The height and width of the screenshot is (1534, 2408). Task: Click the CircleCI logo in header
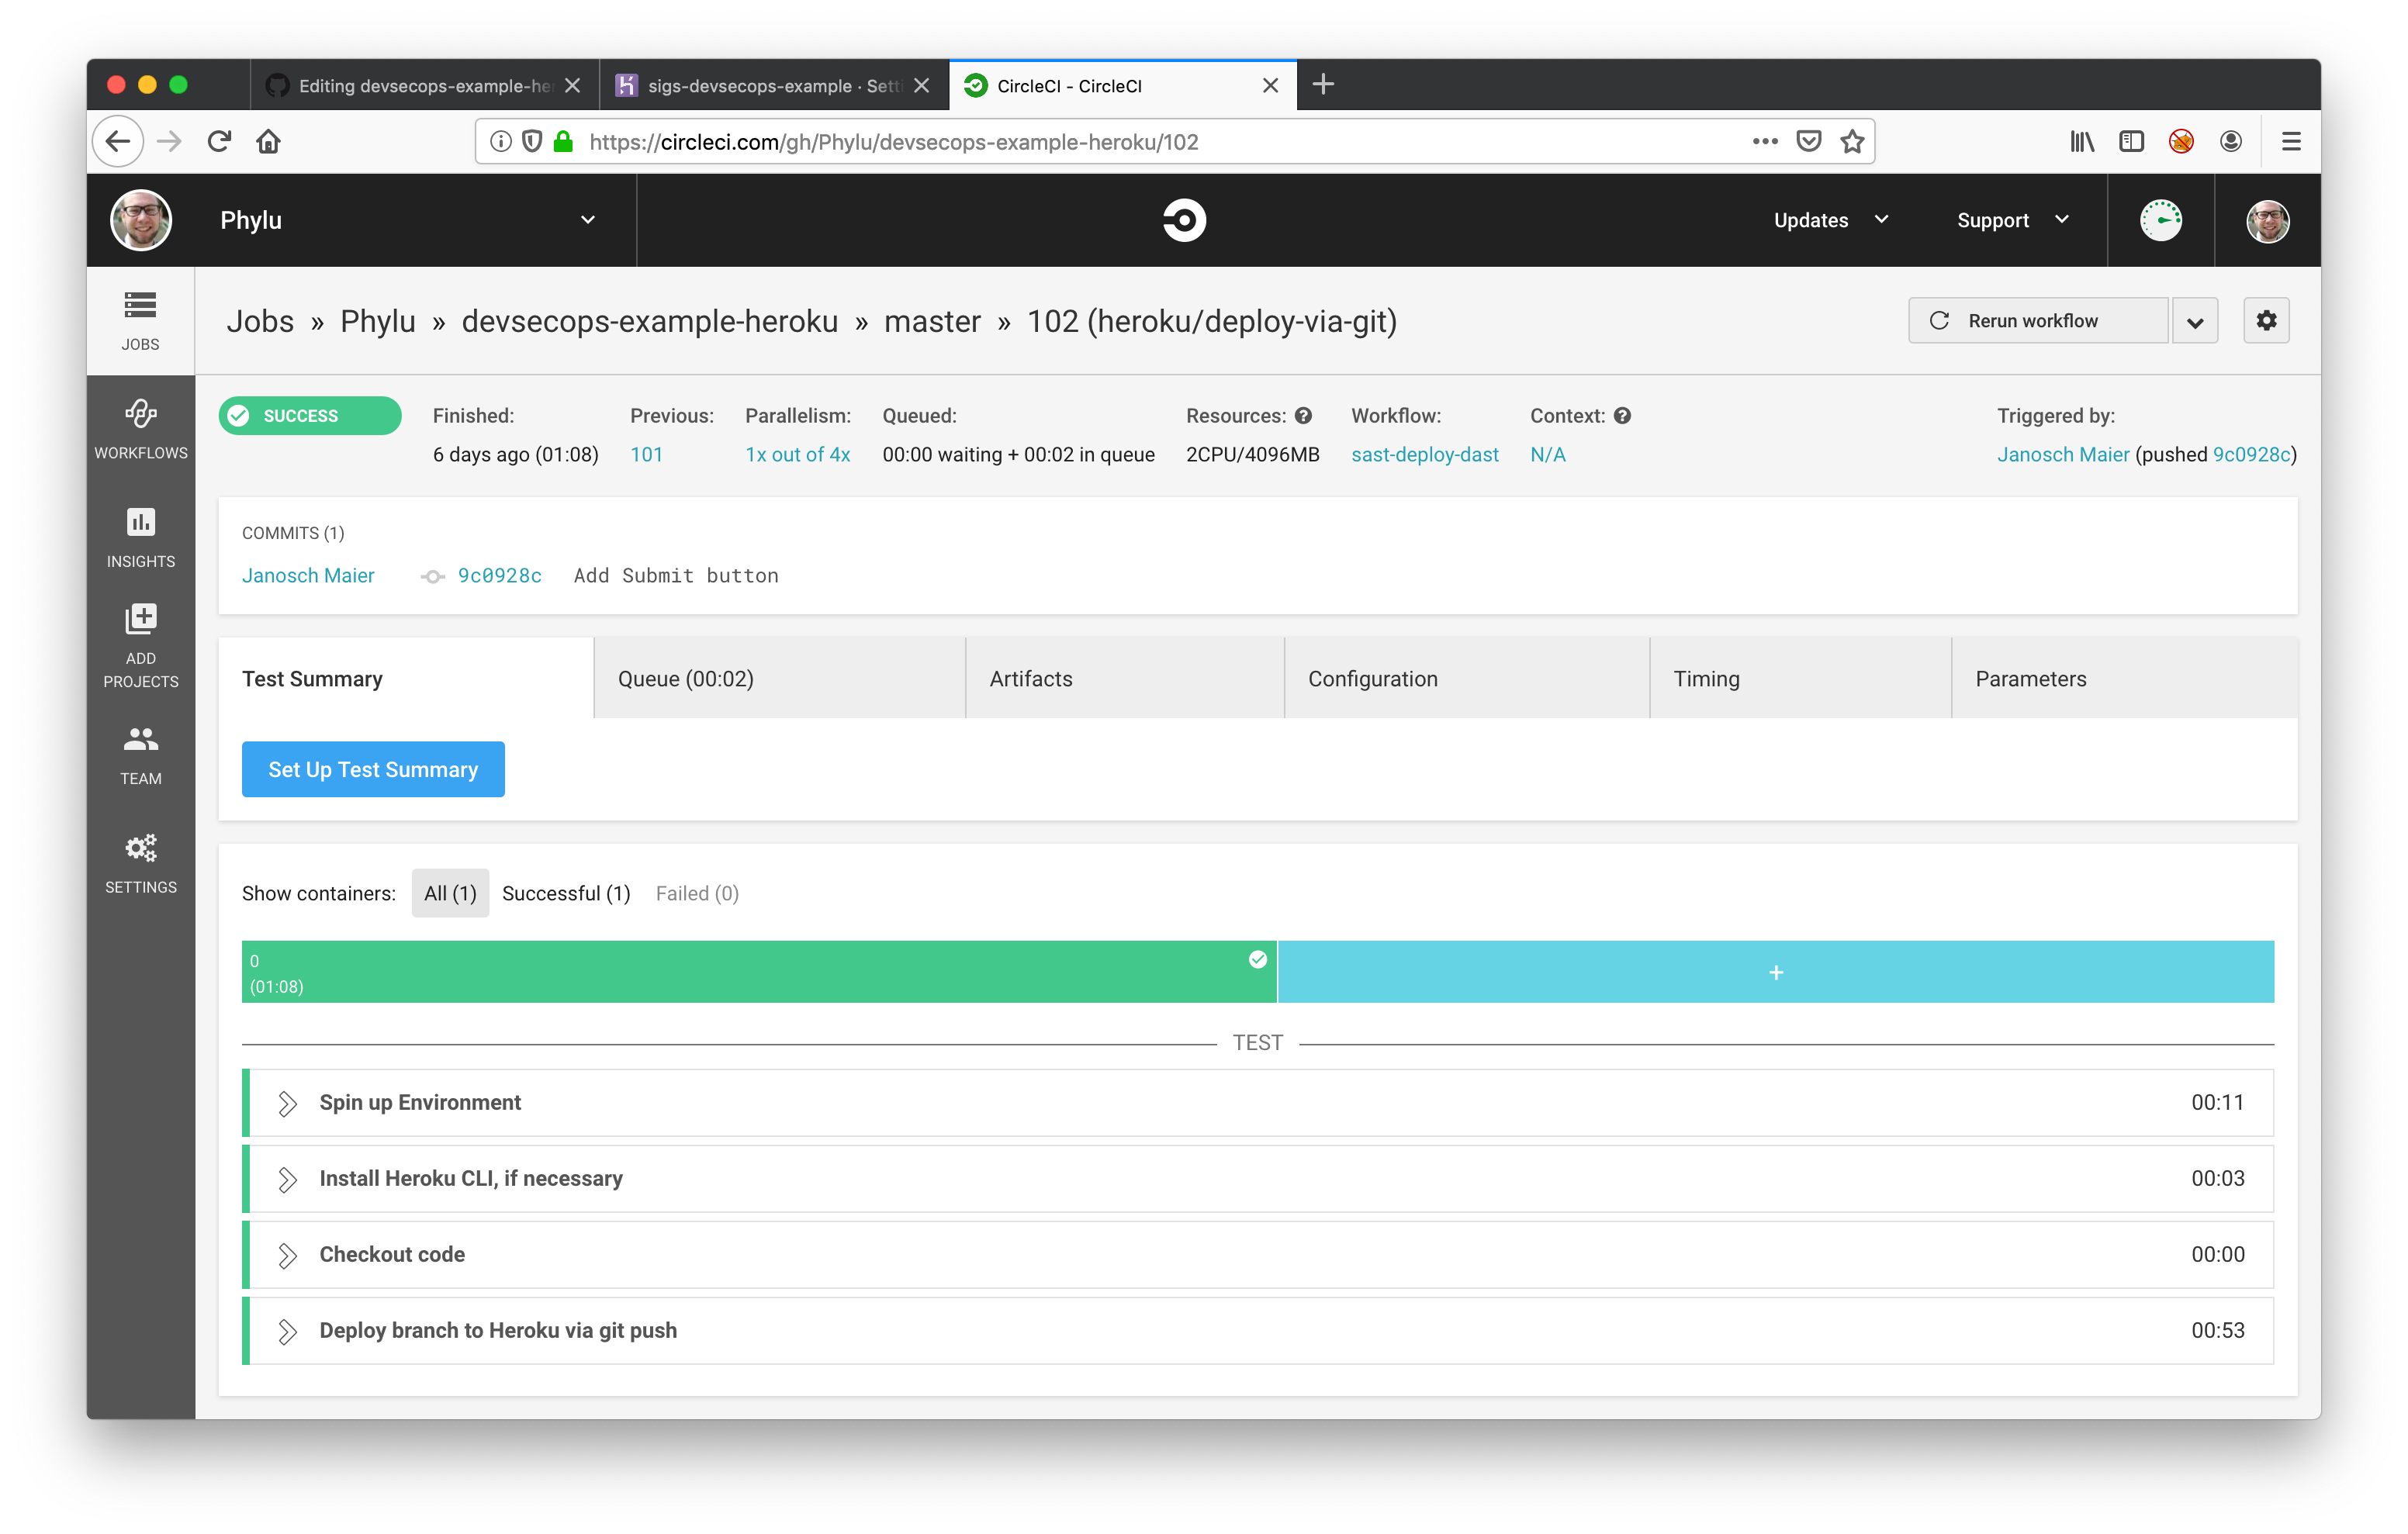[1184, 220]
